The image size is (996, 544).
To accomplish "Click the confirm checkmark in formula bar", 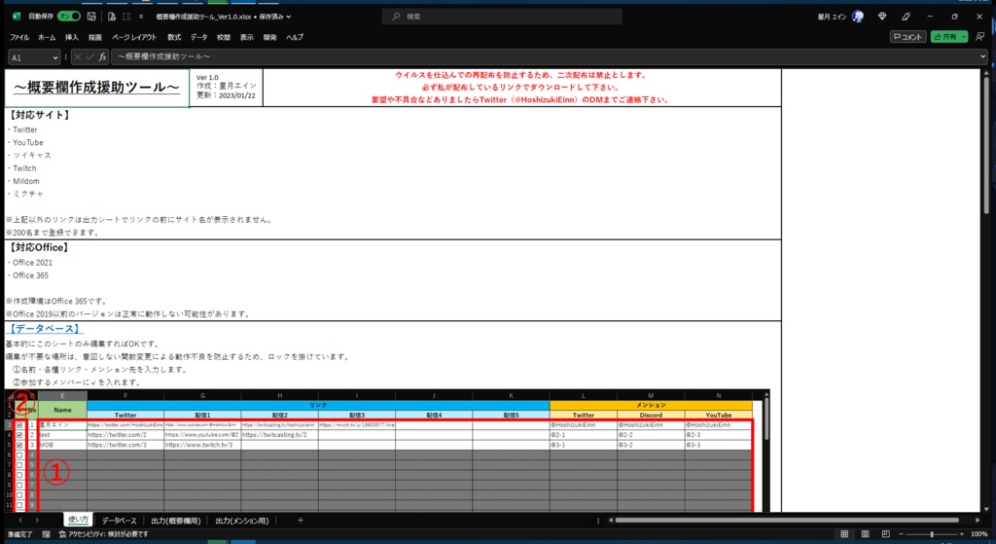I will click(89, 57).
